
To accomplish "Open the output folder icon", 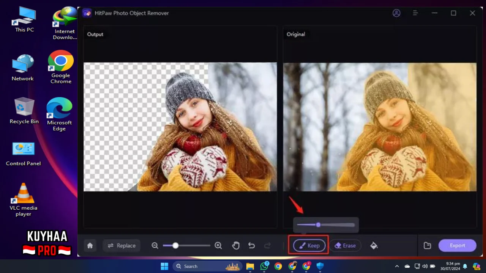I will 427,245.
